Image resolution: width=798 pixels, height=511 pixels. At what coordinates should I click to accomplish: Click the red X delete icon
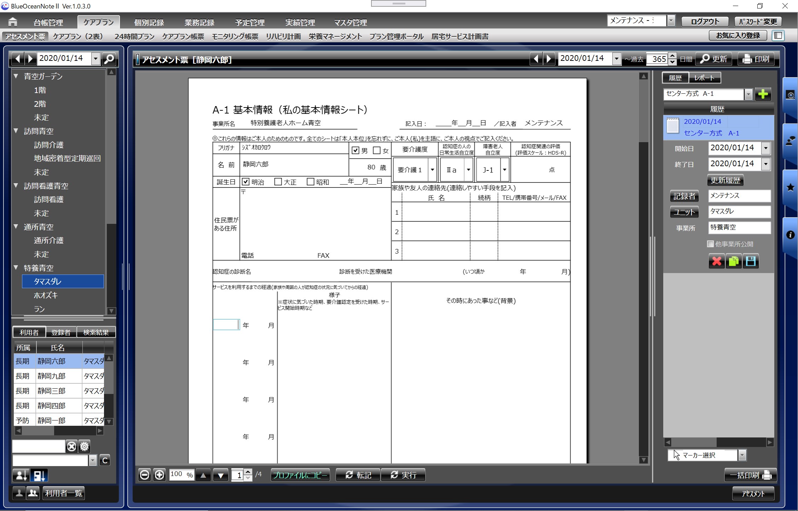(717, 261)
